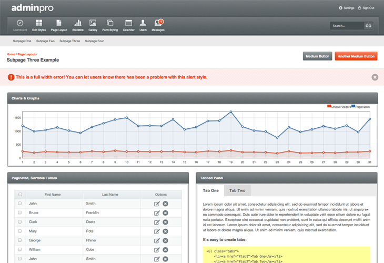The image size is (384, 263).
Task: Edit the John Smith first row
Action: pyautogui.click(x=157, y=204)
